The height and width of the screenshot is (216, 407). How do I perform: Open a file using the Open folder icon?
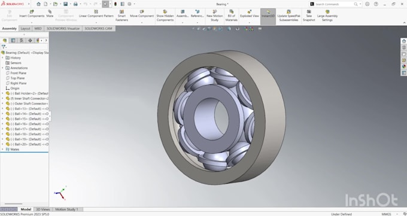(x=55, y=4)
